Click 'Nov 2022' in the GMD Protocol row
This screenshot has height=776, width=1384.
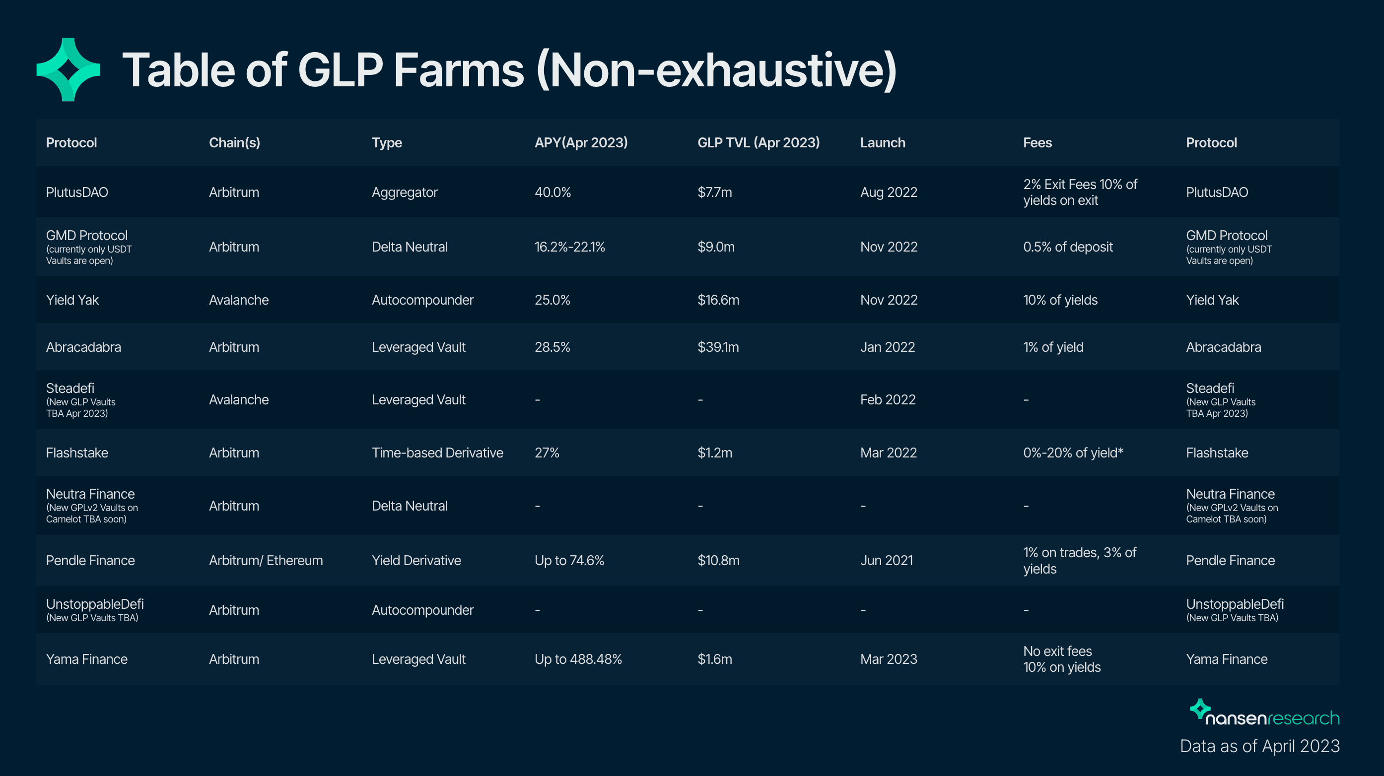(889, 247)
